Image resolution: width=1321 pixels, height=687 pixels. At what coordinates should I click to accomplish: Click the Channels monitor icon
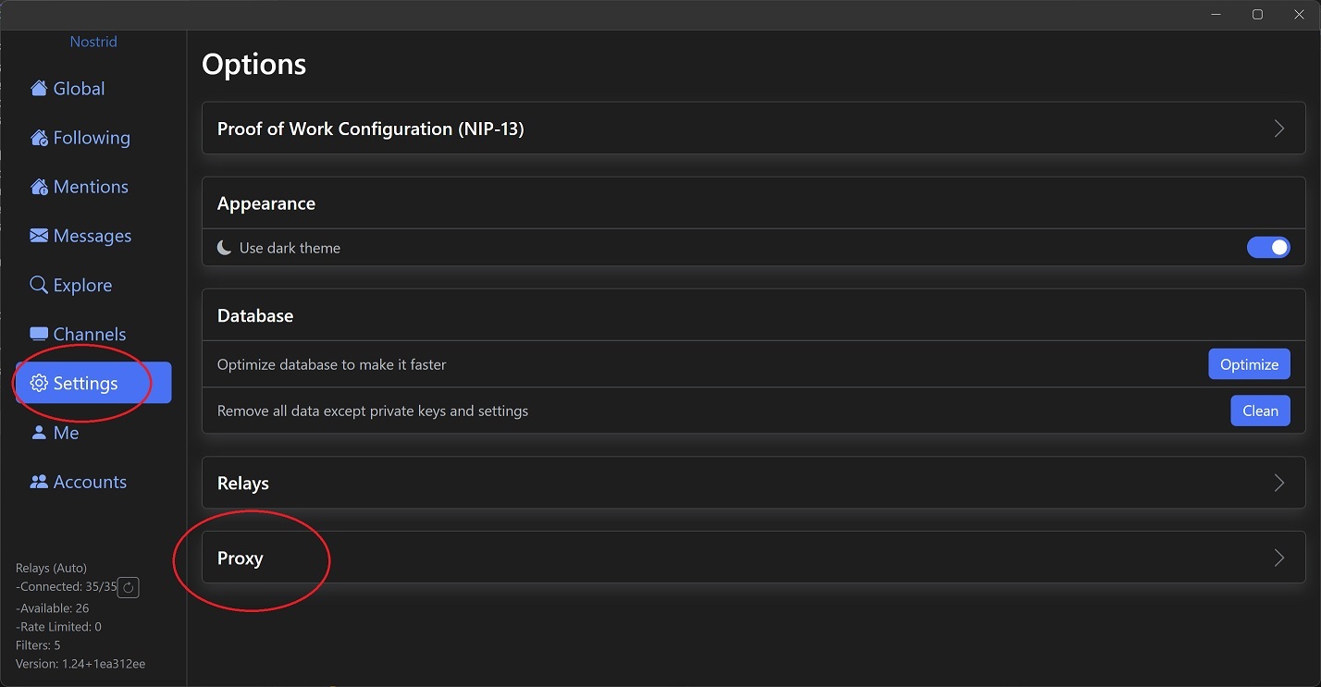[x=39, y=334]
